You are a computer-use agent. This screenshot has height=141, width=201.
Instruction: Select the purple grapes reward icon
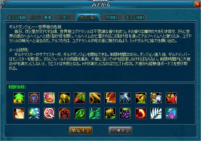point(125,113)
